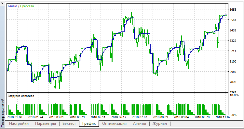Open the Агенты tab
The height and width of the screenshot is (129, 244).
(140, 123)
